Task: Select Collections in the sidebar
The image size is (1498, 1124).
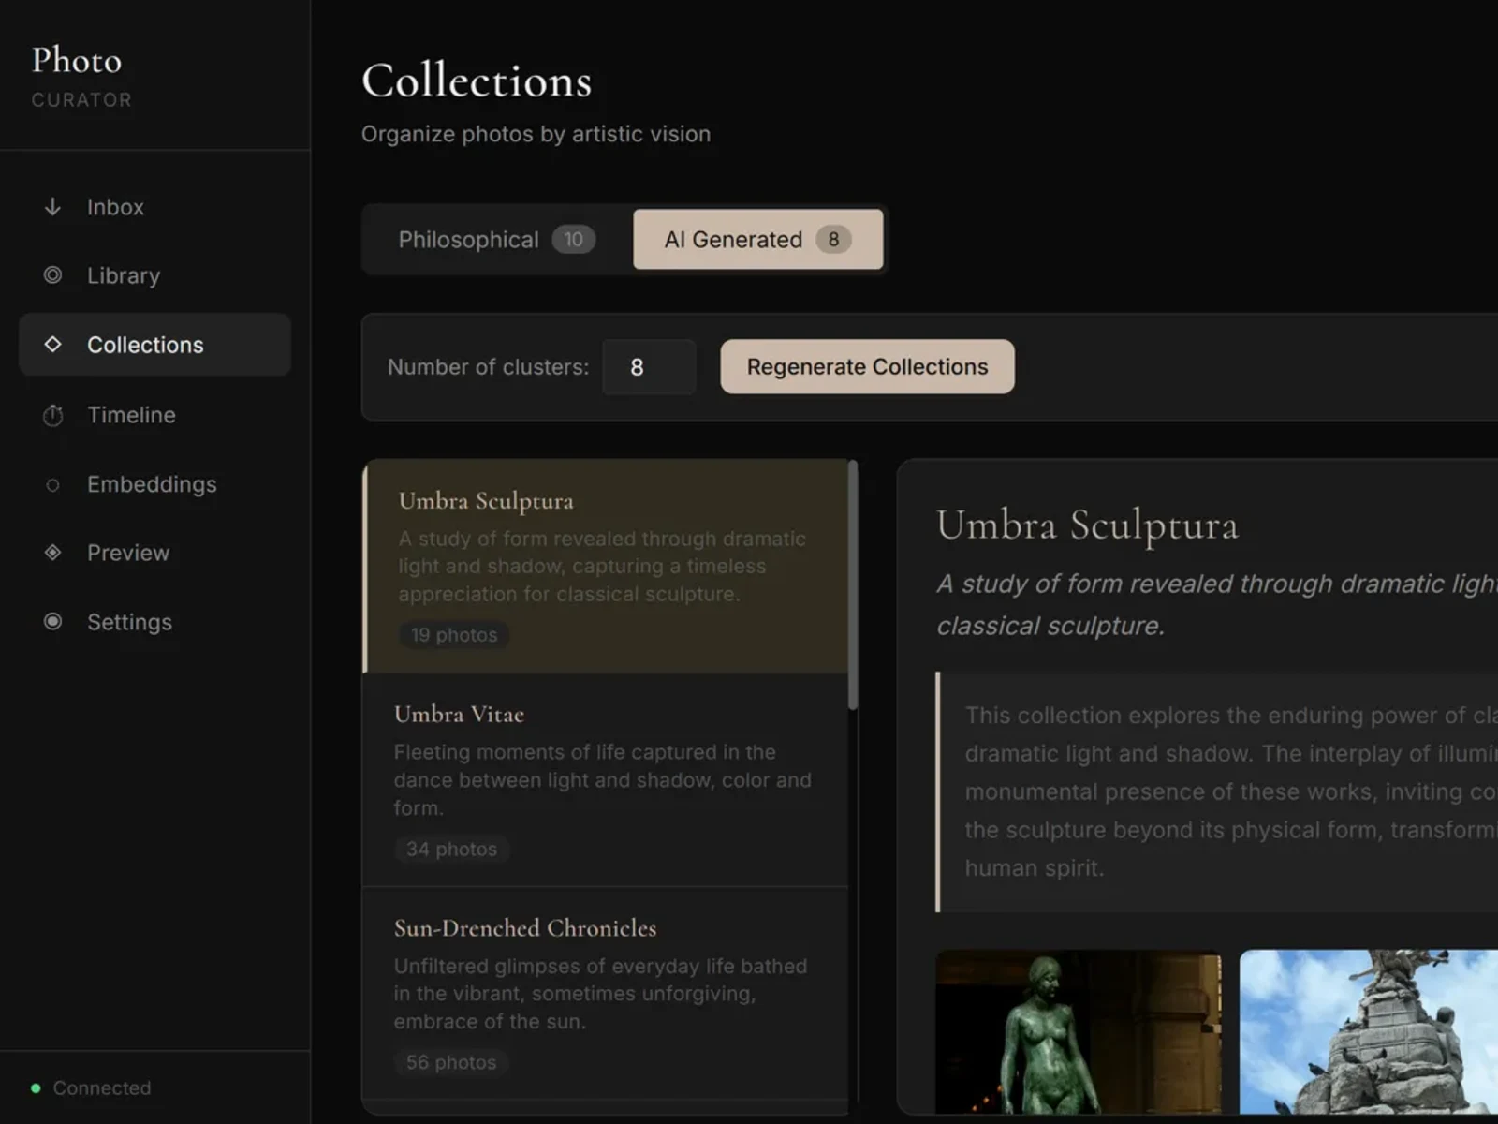Action: click(154, 345)
